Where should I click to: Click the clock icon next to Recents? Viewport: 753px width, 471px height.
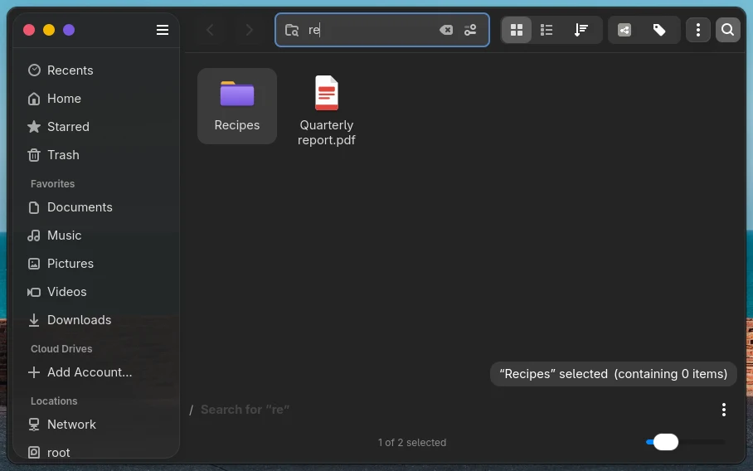point(34,70)
